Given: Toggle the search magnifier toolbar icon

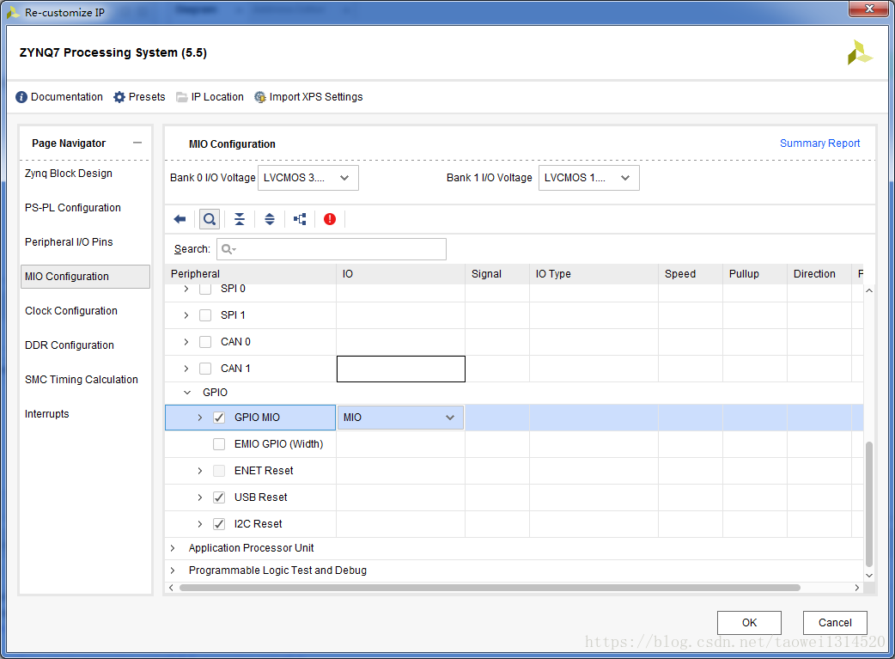Looking at the screenshot, I should tap(210, 219).
